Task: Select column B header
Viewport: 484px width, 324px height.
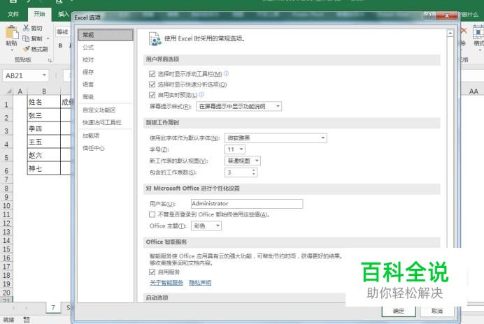Action: (44, 91)
